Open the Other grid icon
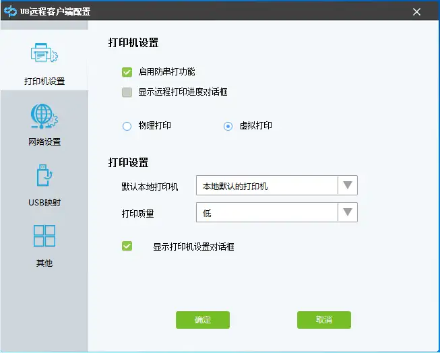 tap(44, 236)
